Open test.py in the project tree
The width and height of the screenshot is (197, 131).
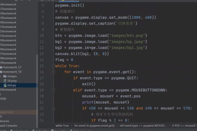12,85
